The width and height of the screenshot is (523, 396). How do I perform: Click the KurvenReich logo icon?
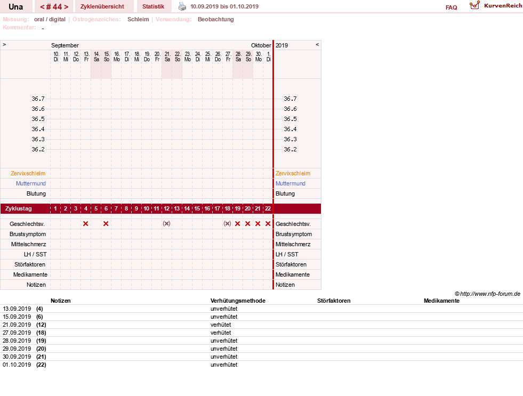[474, 5]
